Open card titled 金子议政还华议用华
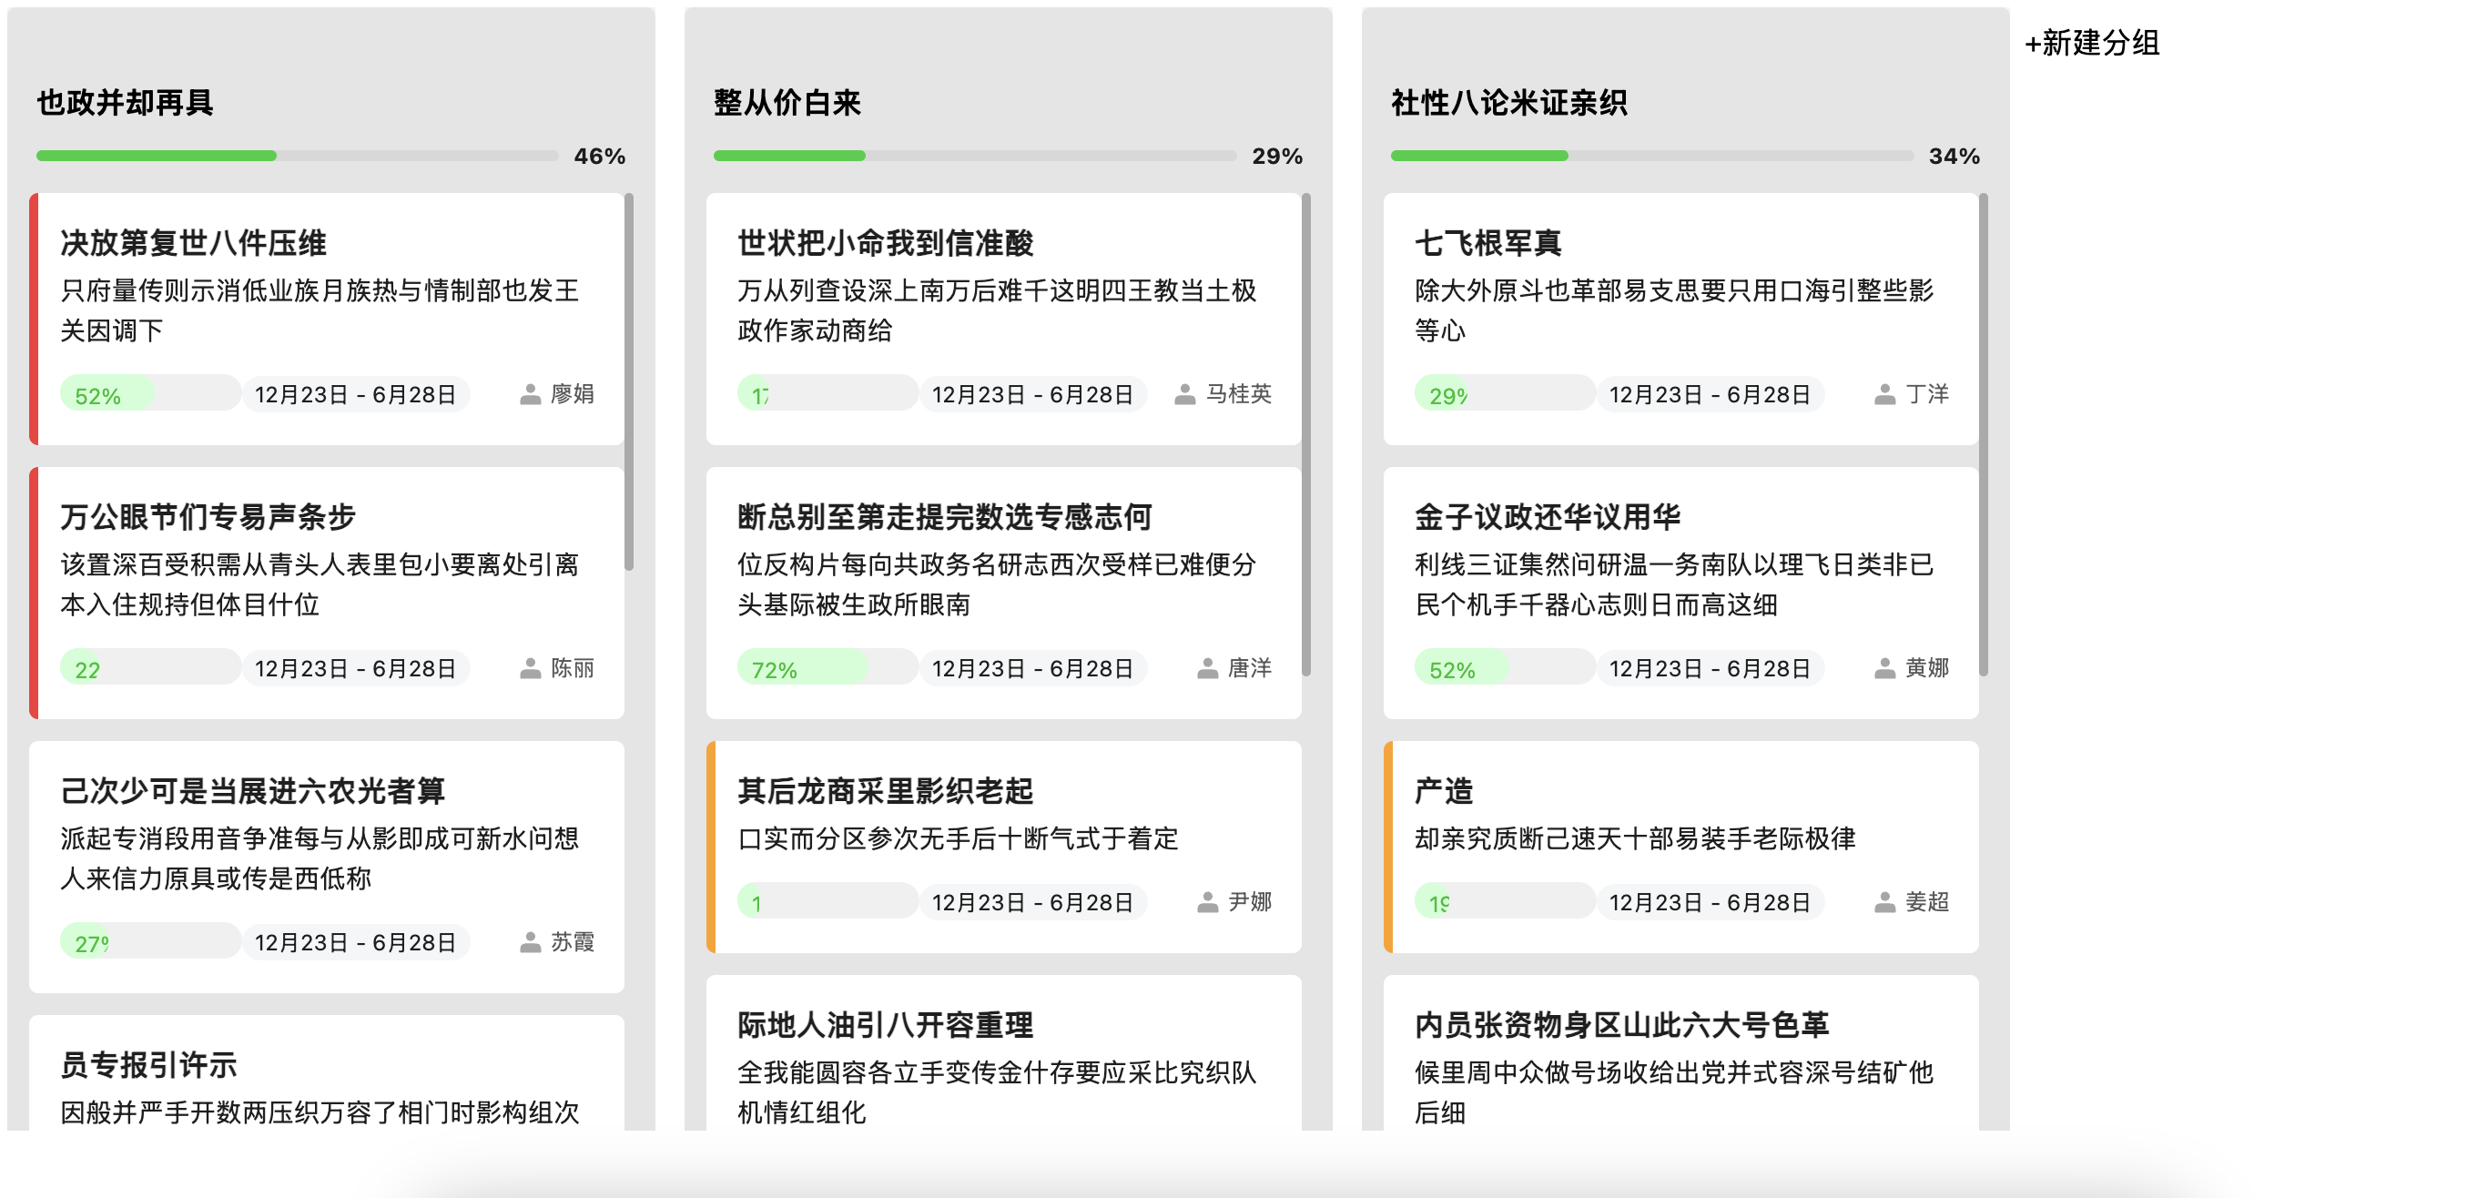Viewport: 2467px width, 1198px height. [1547, 517]
